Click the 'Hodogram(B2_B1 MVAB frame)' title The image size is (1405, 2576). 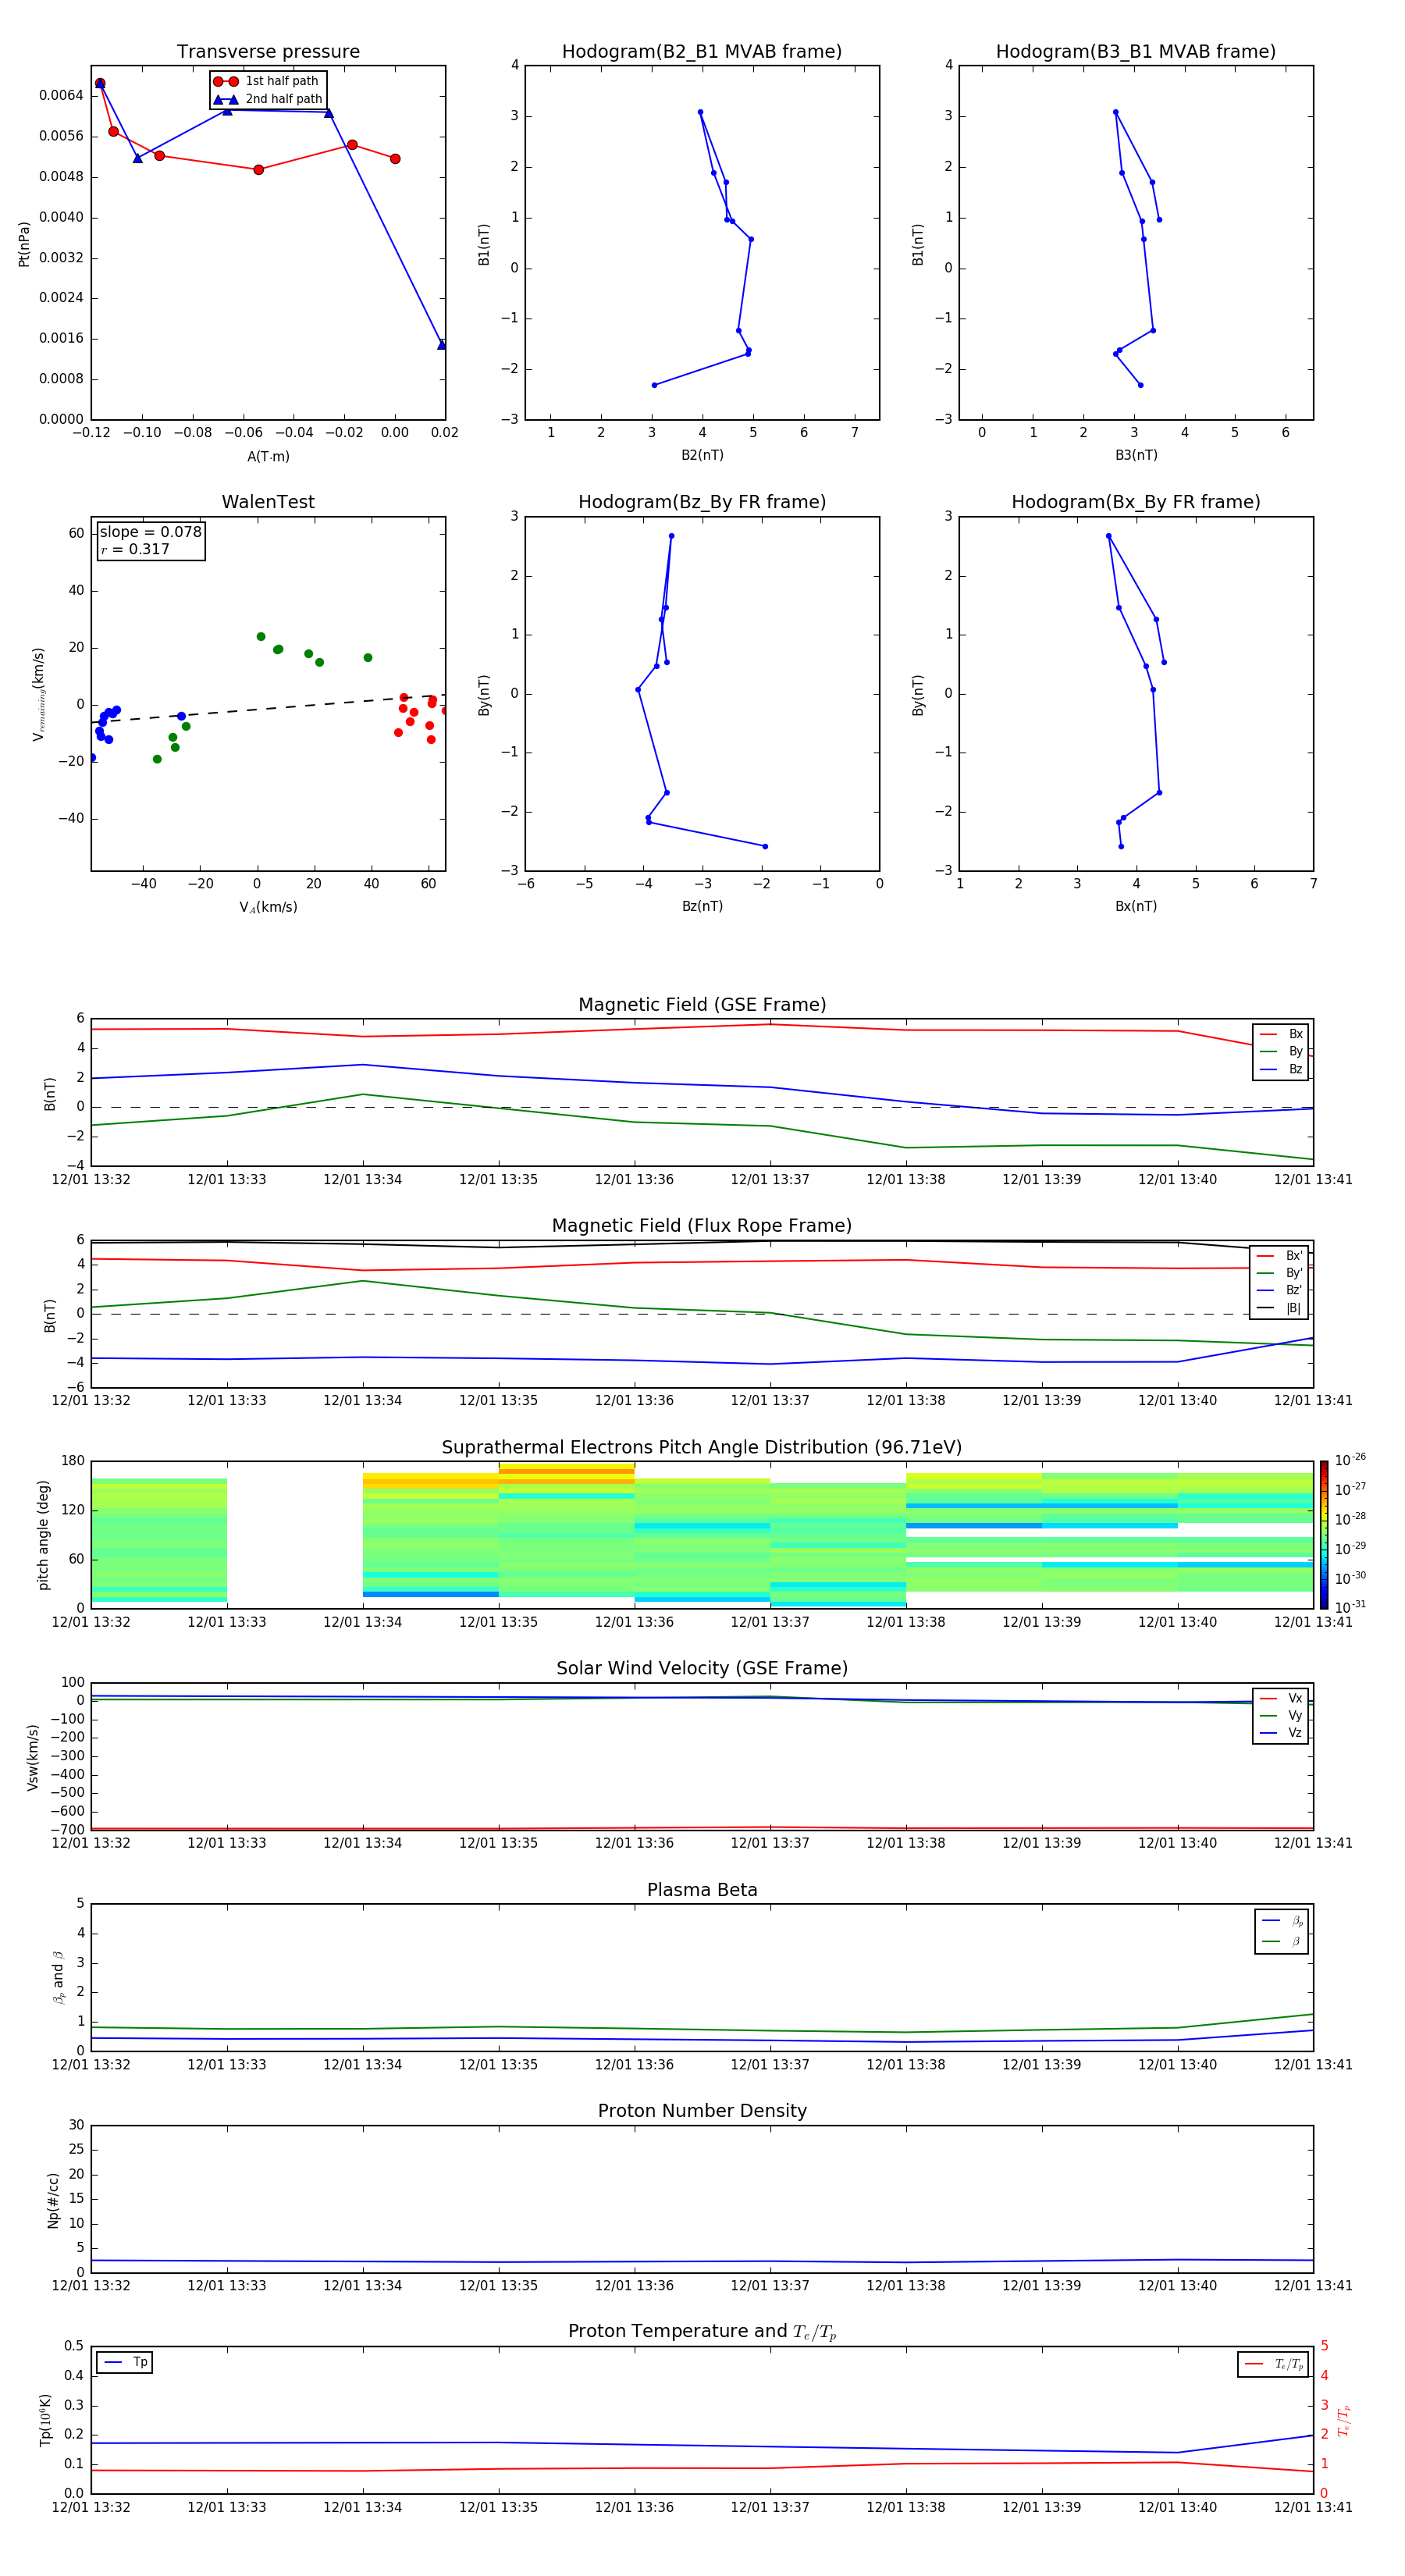[x=702, y=52]
